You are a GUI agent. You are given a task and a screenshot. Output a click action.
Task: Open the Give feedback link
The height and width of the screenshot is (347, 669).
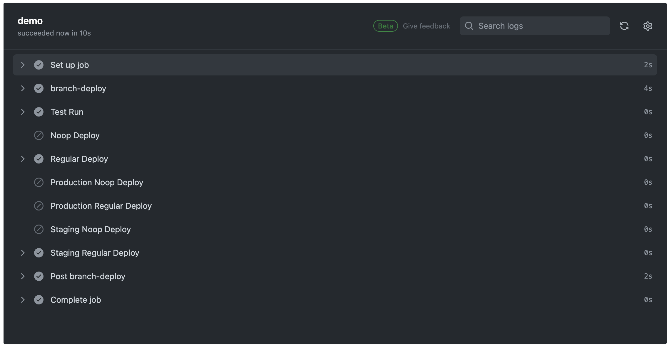pyautogui.click(x=427, y=26)
